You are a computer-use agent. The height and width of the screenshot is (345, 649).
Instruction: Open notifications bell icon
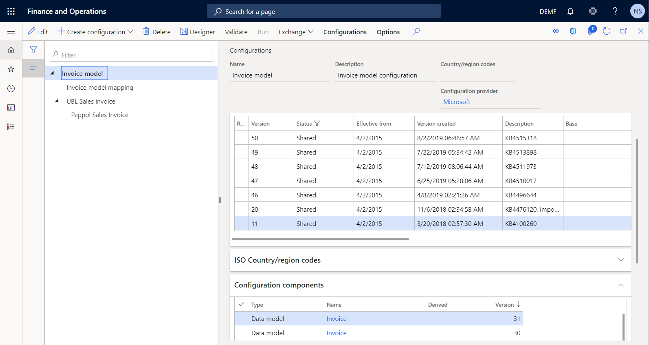pyautogui.click(x=570, y=11)
